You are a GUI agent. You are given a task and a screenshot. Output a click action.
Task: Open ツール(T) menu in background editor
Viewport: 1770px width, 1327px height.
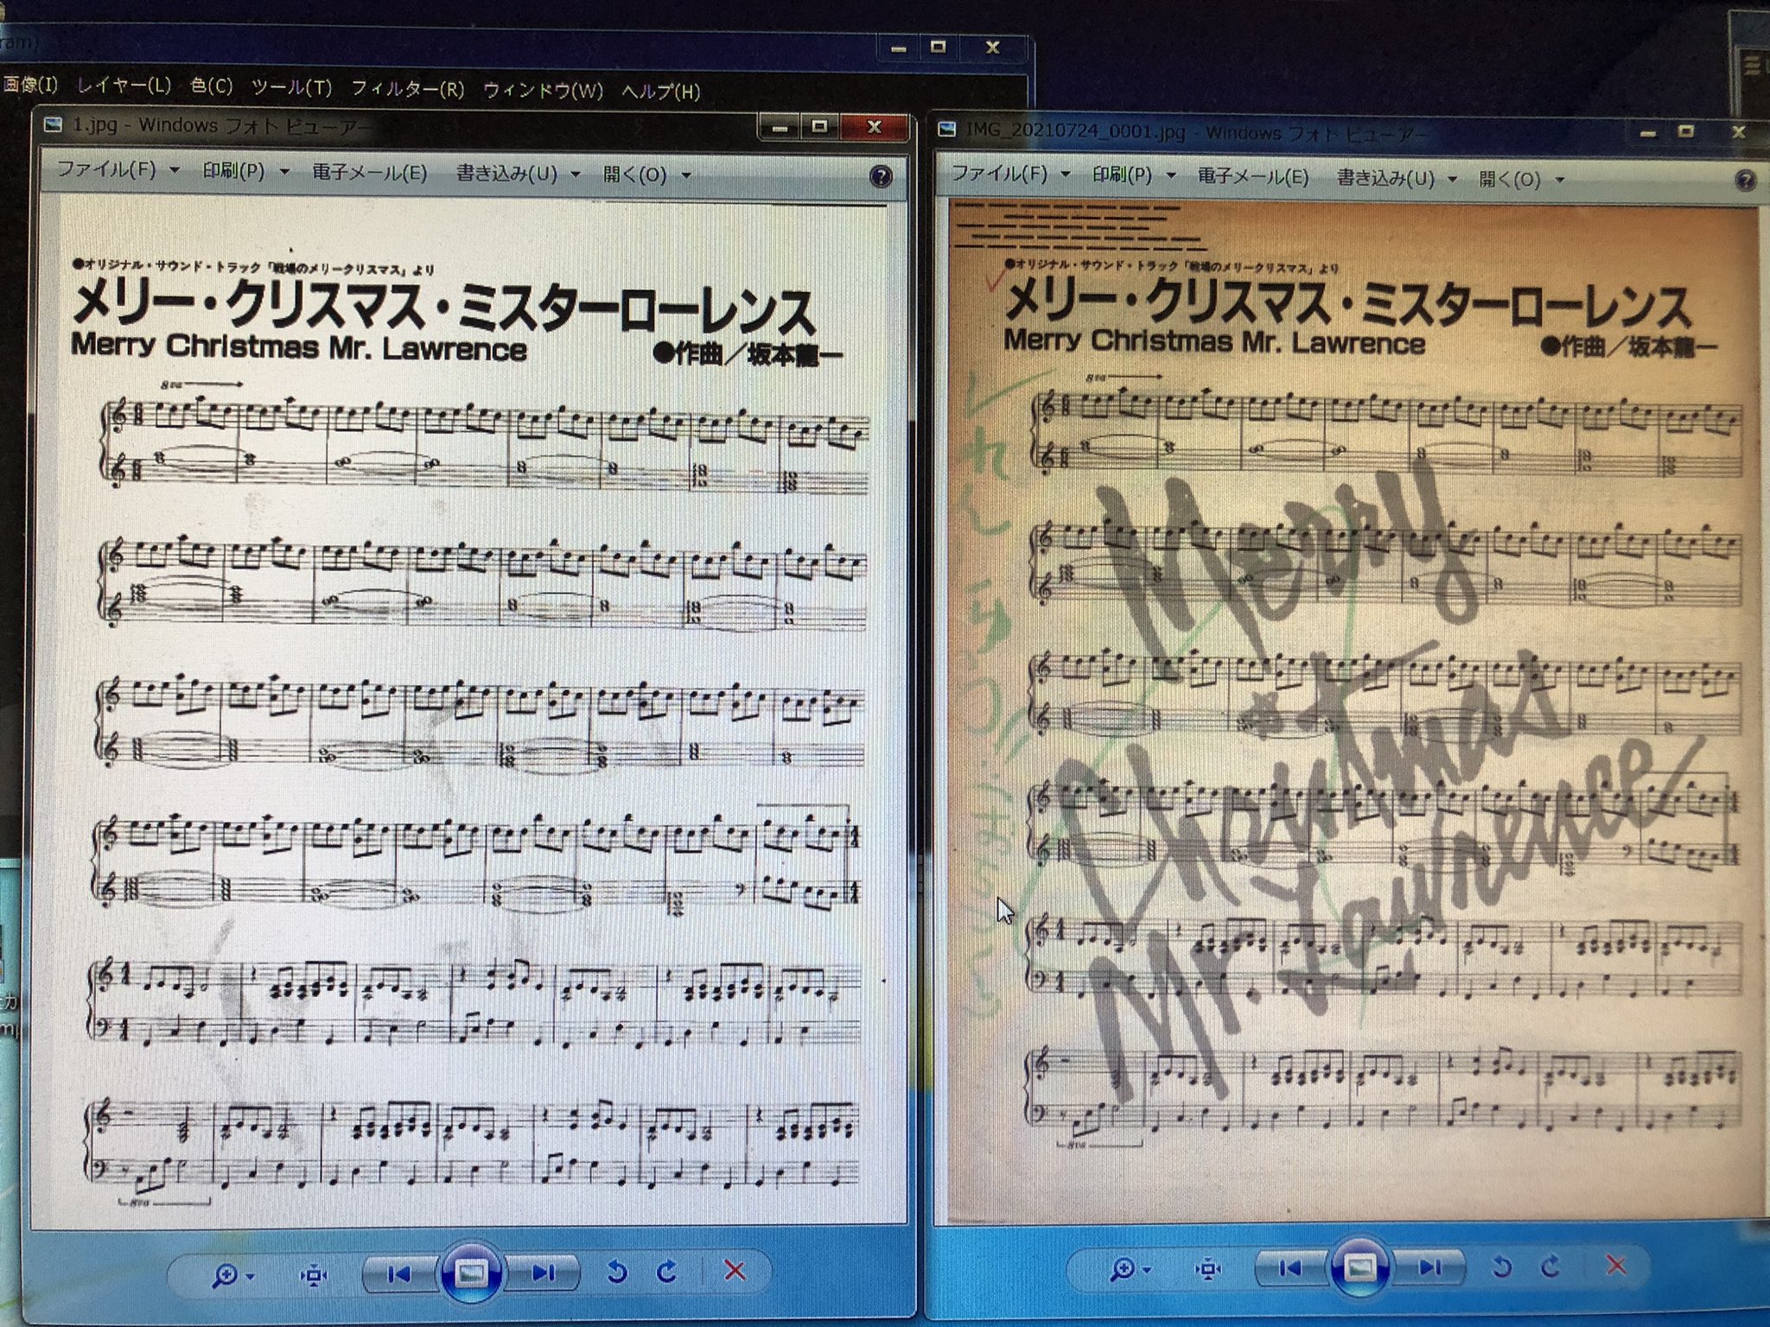tap(291, 87)
